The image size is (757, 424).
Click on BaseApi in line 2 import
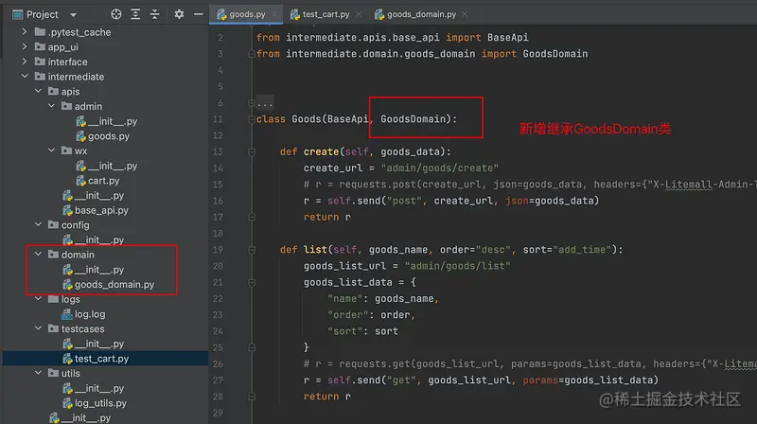(x=507, y=38)
